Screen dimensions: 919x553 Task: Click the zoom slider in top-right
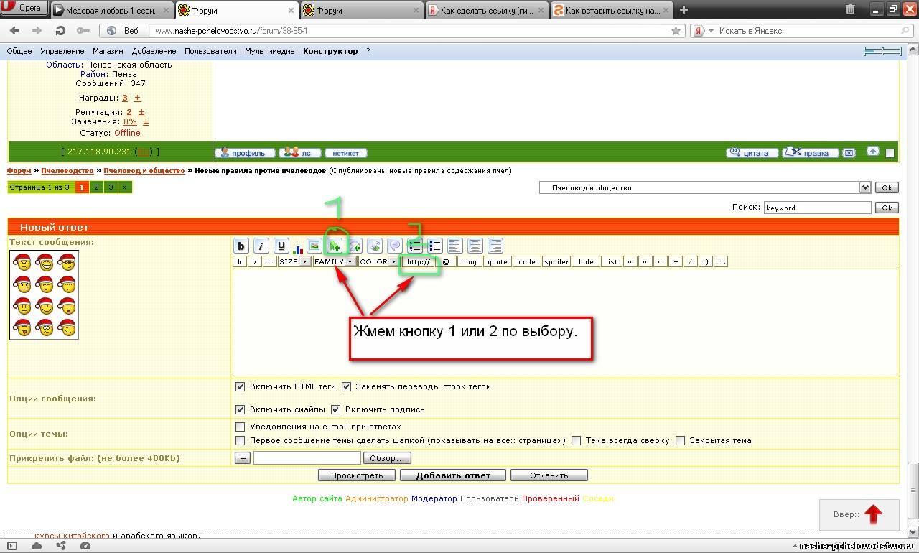point(882,51)
